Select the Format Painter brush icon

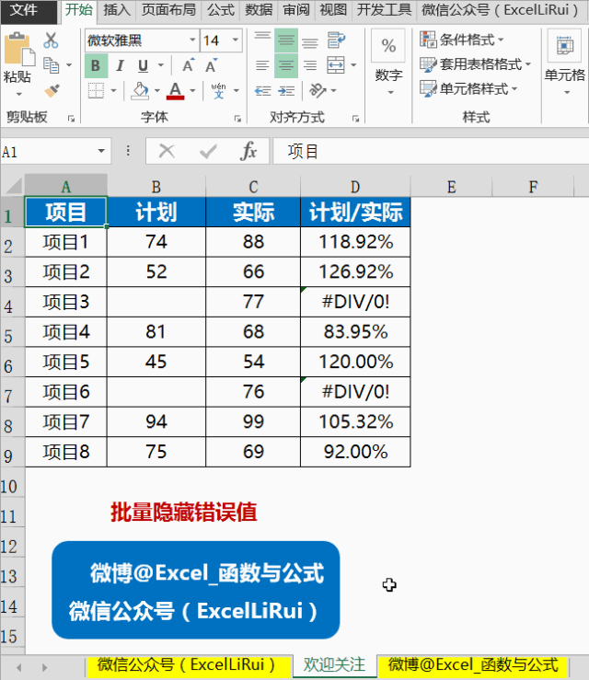pyautogui.click(x=52, y=91)
